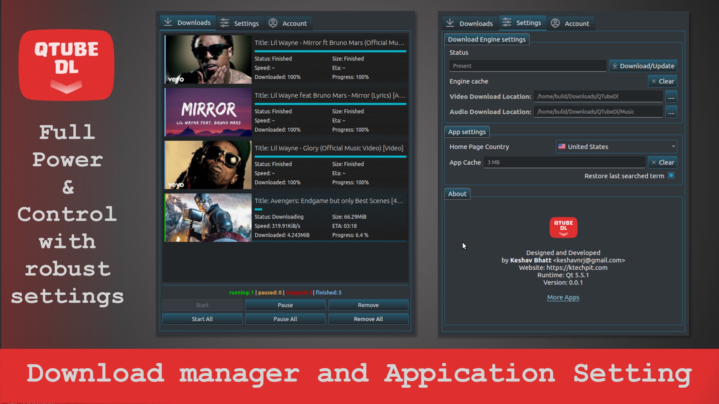Click Remove All downloads button
The image size is (719, 404).
(368, 319)
